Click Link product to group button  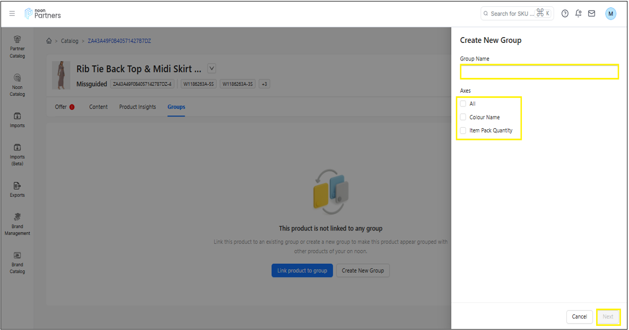(302, 271)
